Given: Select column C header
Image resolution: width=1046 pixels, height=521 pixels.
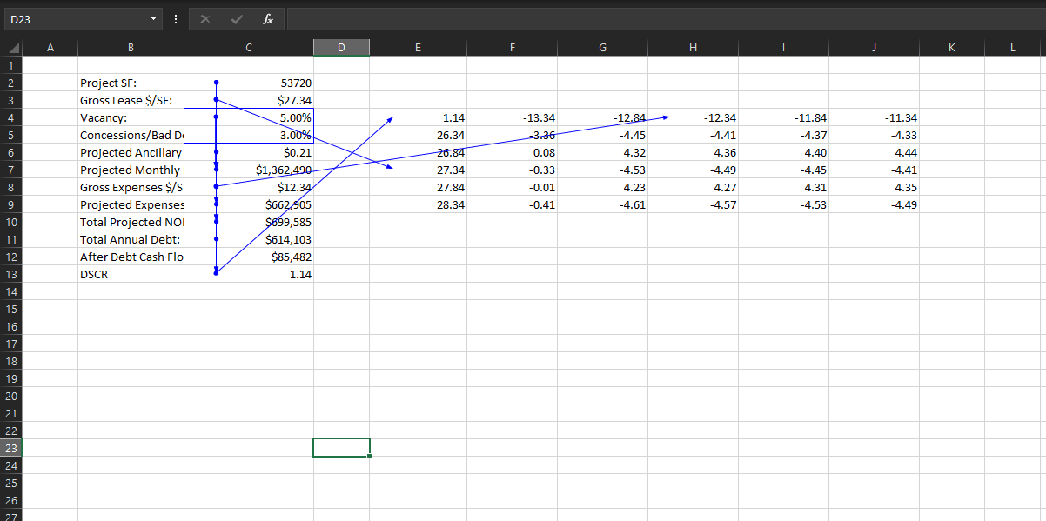Looking at the screenshot, I should click(249, 48).
